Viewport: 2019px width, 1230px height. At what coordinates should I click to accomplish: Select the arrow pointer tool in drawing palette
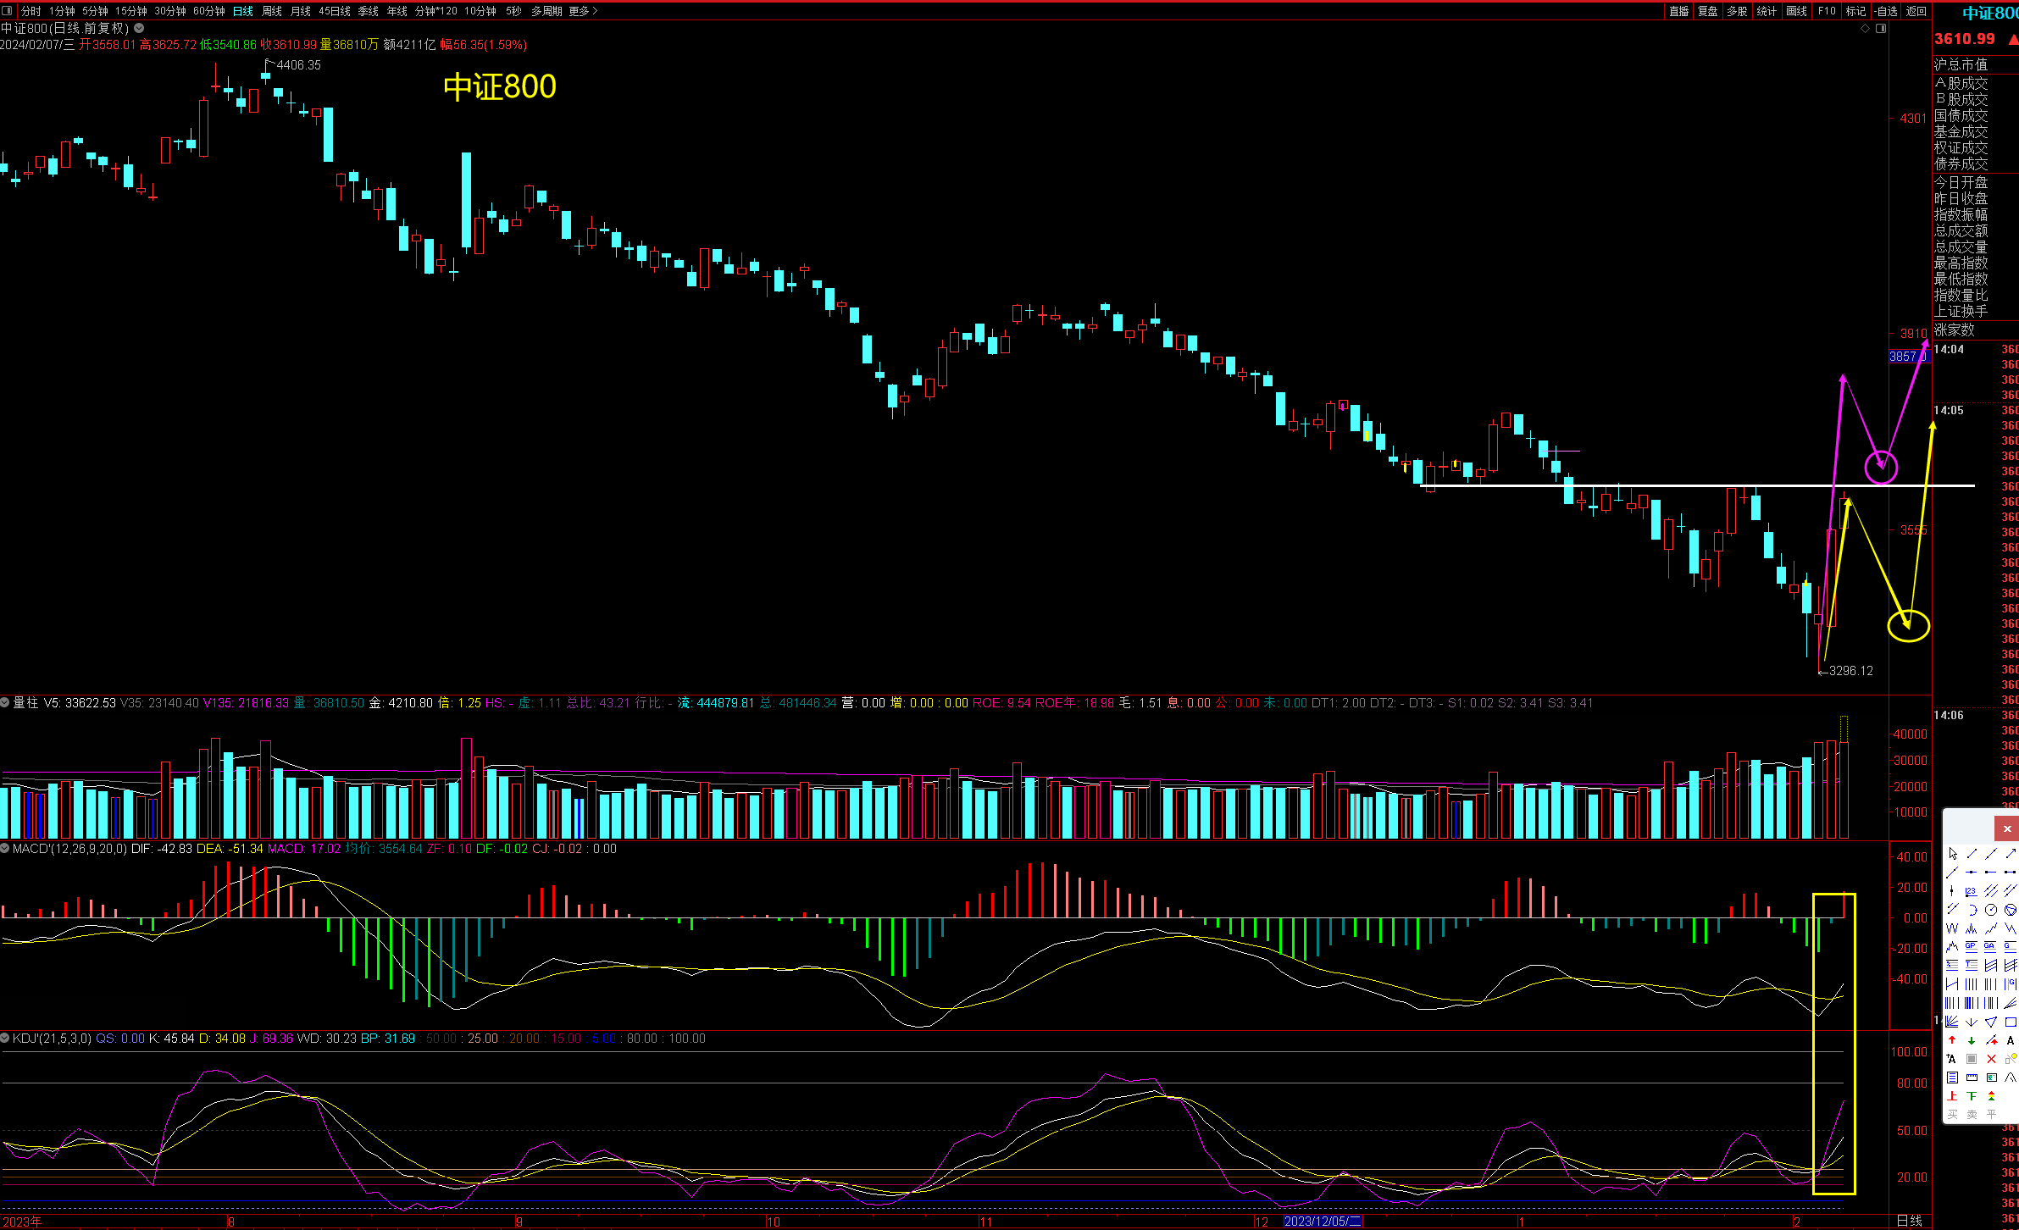point(1953,854)
